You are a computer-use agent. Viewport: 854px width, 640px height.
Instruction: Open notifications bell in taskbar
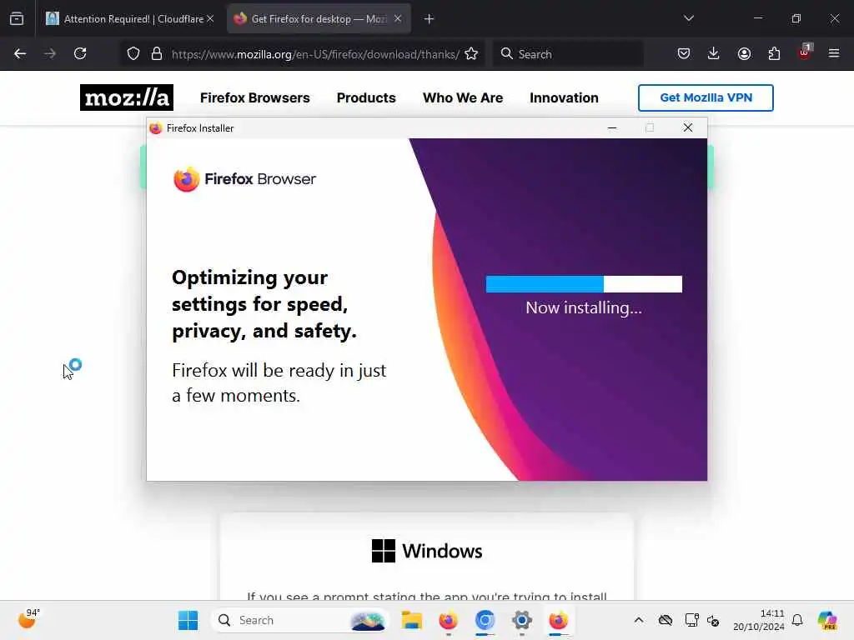click(797, 620)
